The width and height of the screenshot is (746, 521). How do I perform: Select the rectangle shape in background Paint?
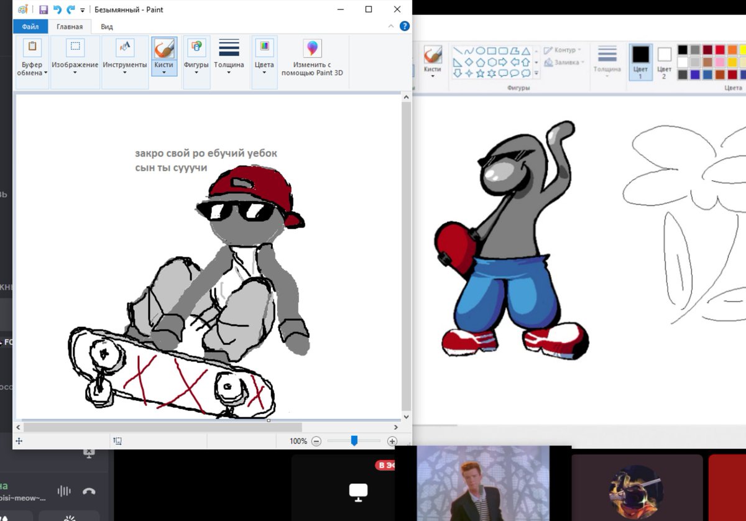click(492, 51)
